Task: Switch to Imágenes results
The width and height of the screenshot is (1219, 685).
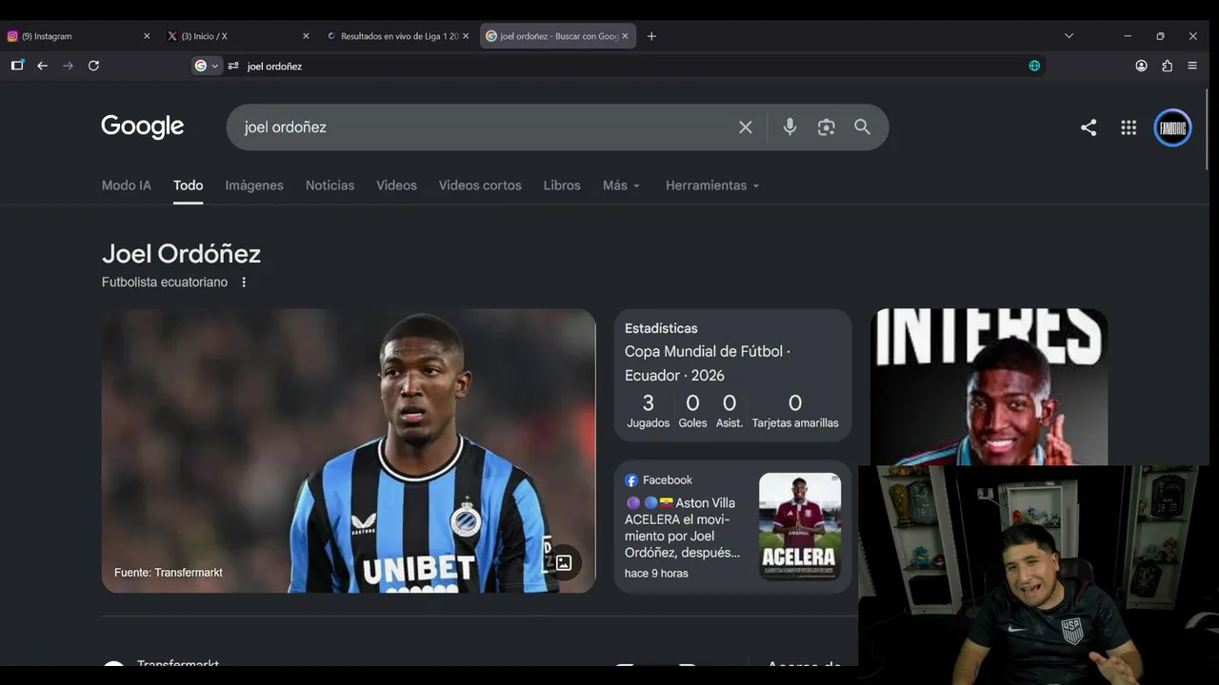Action: (254, 186)
